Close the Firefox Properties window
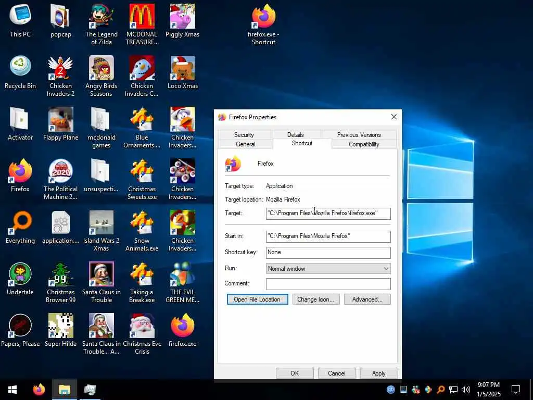The height and width of the screenshot is (400, 533). [394, 117]
